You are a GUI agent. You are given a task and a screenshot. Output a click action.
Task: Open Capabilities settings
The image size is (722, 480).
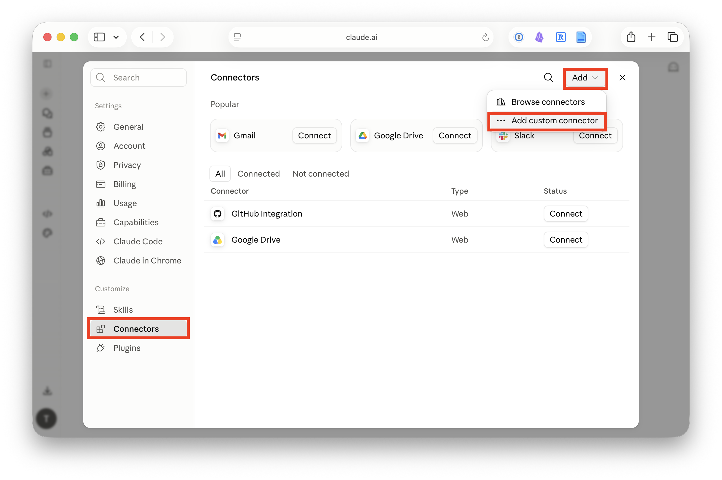(139, 222)
